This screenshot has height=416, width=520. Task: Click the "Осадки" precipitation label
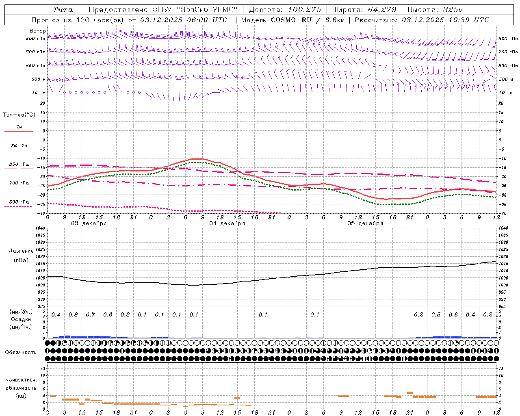click(x=21, y=319)
